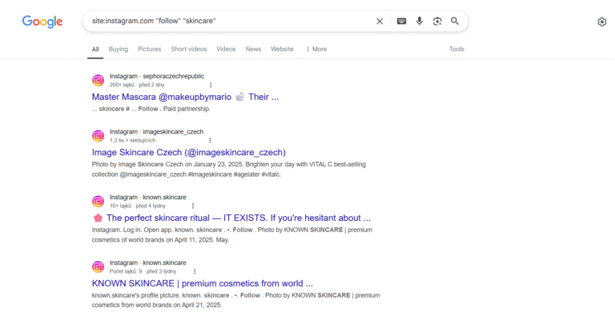Search by image with camera lens icon
Viewport: 615px width, 324px height.
pyautogui.click(x=437, y=21)
